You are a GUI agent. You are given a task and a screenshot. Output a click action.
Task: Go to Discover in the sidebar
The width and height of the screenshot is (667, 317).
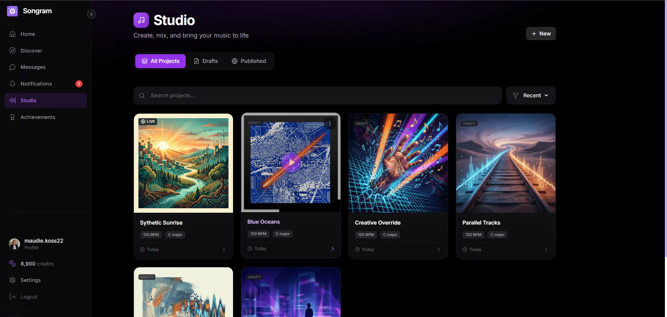pyautogui.click(x=46, y=51)
